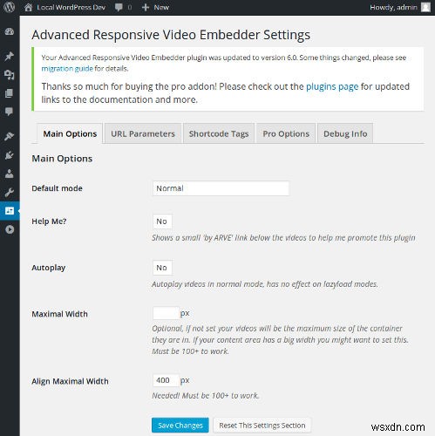Click Reset This Settings Section button
The height and width of the screenshot is (436, 435).
262,426
